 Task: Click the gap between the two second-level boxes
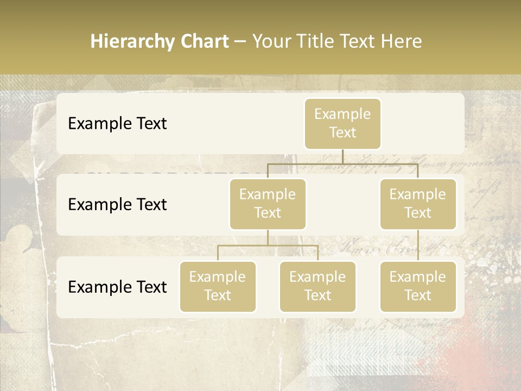[x=342, y=205]
